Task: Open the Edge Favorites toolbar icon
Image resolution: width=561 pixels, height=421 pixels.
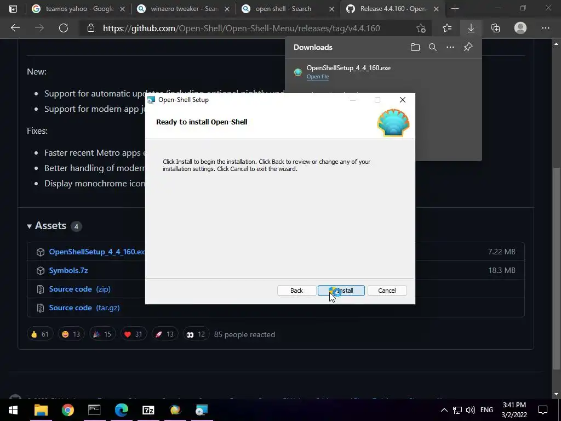Action: pos(447,28)
